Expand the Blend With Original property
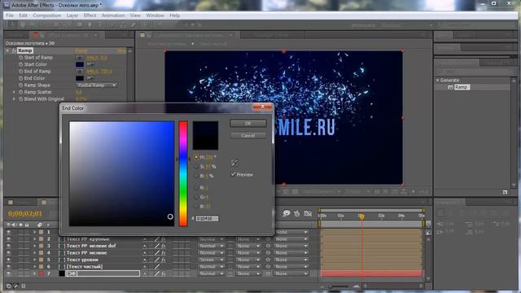Viewport: 521px width, 293px height. pos(14,99)
